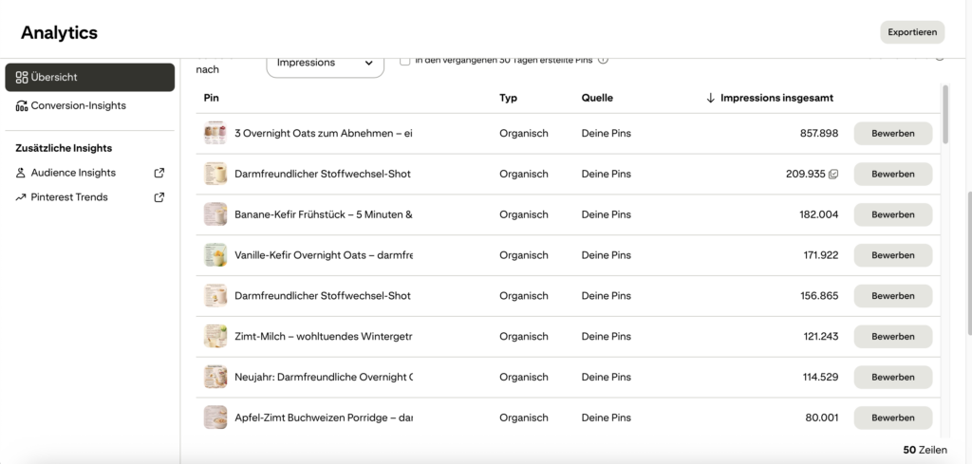
Task: Click the Quelle column header
Action: pos(597,98)
